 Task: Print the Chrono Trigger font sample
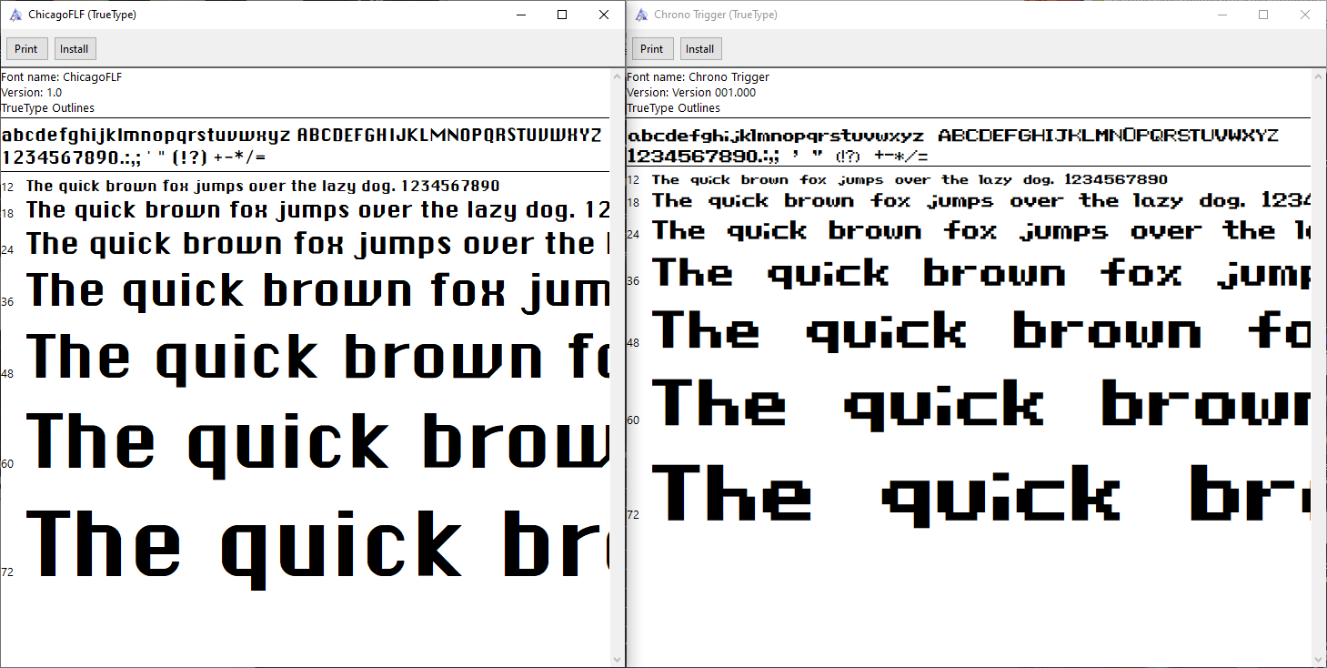click(x=651, y=49)
